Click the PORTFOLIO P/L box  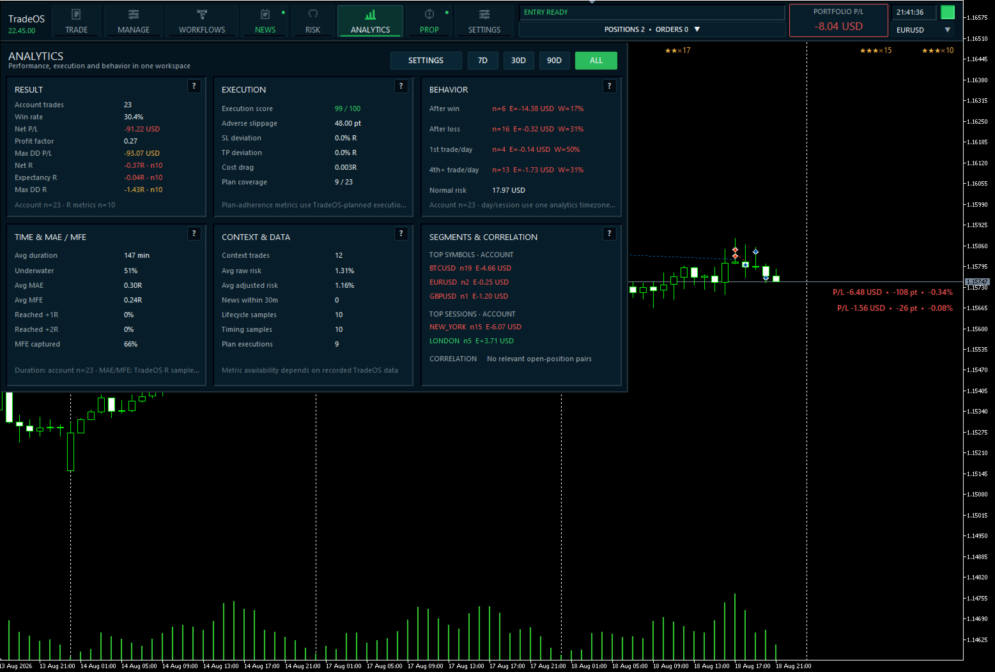point(838,20)
